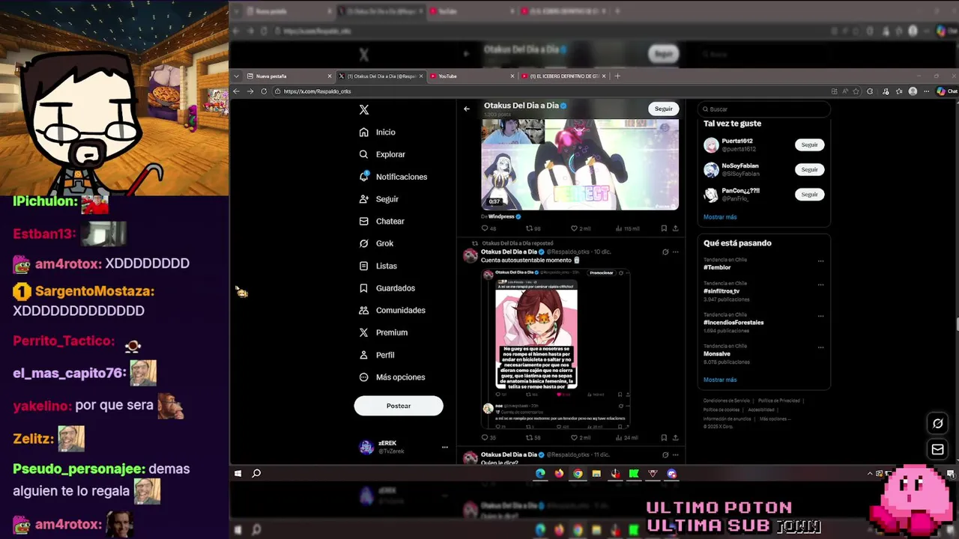Click the Postear button
This screenshot has width=959, height=539.
[399, 406]
